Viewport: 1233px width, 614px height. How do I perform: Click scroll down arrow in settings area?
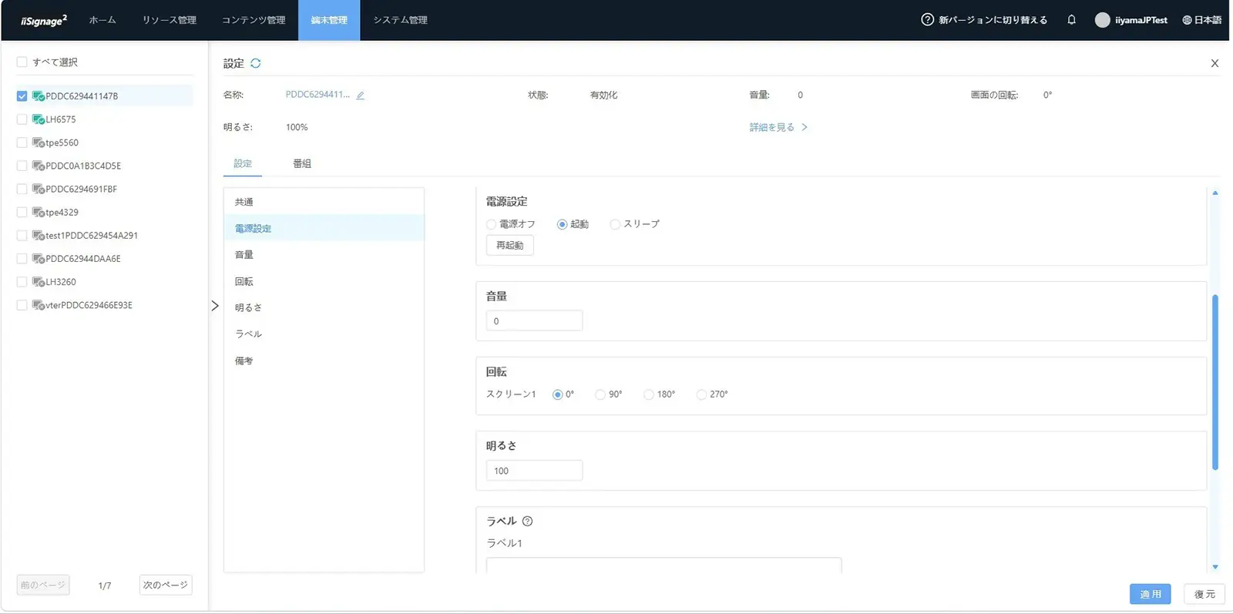click(1215, 567)
